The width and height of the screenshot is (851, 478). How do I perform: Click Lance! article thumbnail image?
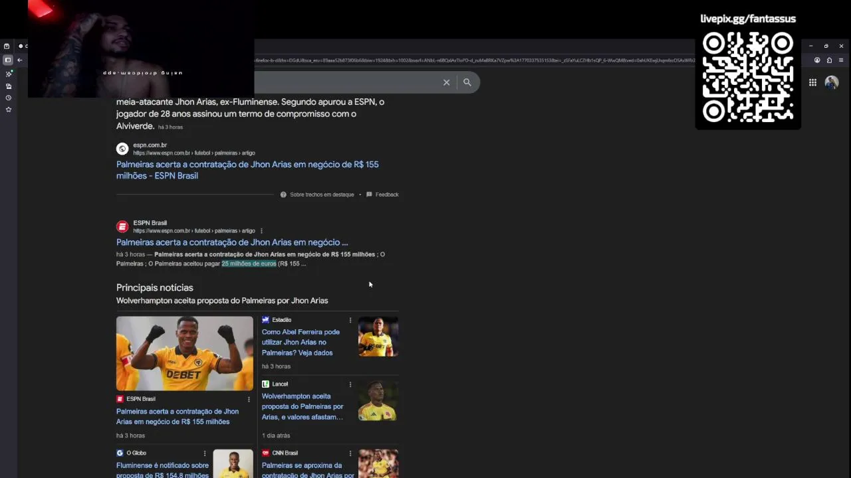tap(378, 401)
